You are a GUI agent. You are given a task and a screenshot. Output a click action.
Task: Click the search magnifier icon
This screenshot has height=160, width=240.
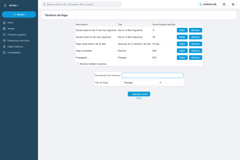[x=44, y=4]
